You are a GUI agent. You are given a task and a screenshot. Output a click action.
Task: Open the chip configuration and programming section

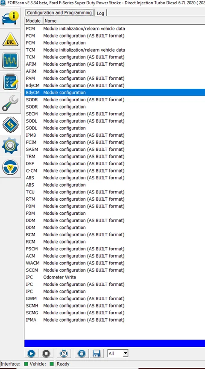coord(10,124)
